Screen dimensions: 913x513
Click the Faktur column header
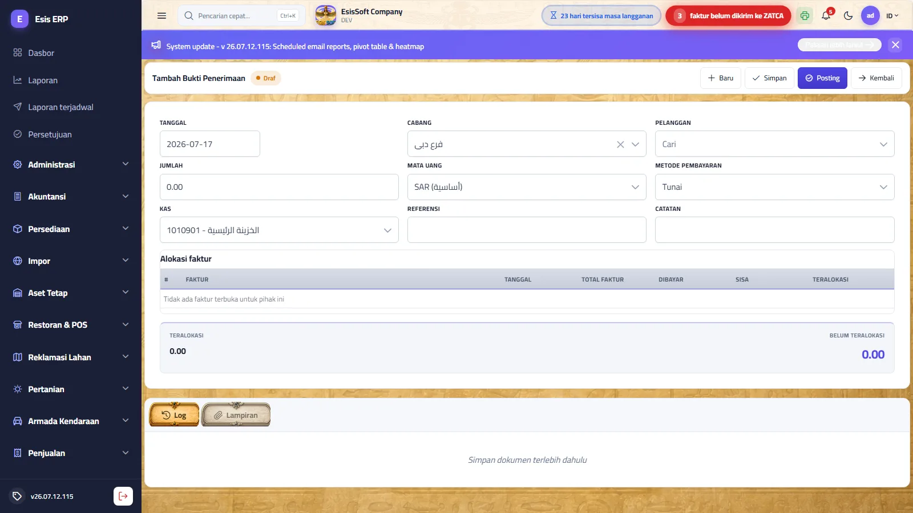197,280
